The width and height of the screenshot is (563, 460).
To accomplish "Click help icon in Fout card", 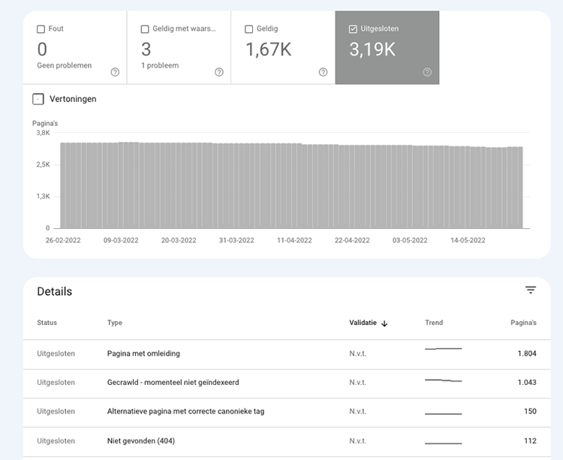I will pyautogui.click(x=115, y=72).
